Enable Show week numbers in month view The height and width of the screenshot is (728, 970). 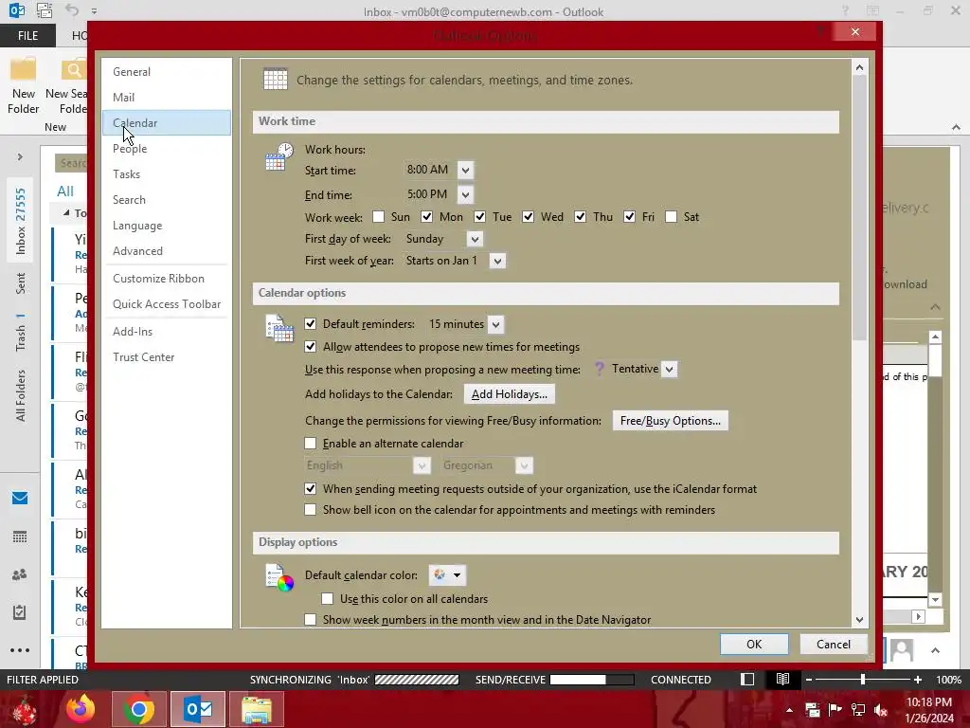coord(311,620)
